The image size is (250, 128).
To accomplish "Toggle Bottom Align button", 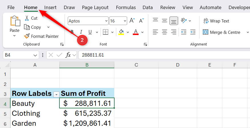I will tap(174, 21).
